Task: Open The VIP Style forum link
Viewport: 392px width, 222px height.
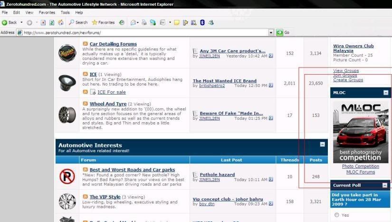Action: (x=105, y=197)
